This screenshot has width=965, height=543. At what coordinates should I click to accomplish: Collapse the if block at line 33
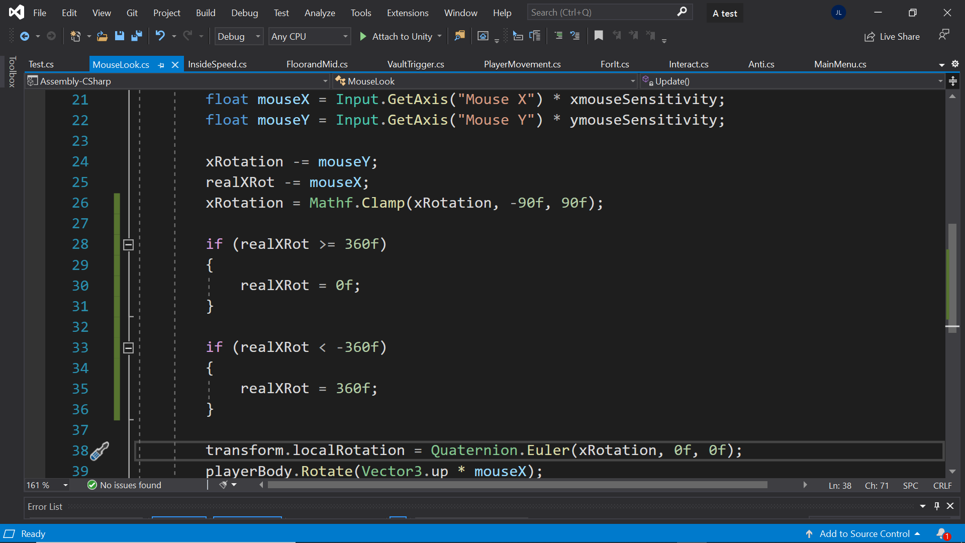click(x=128, y=348)
